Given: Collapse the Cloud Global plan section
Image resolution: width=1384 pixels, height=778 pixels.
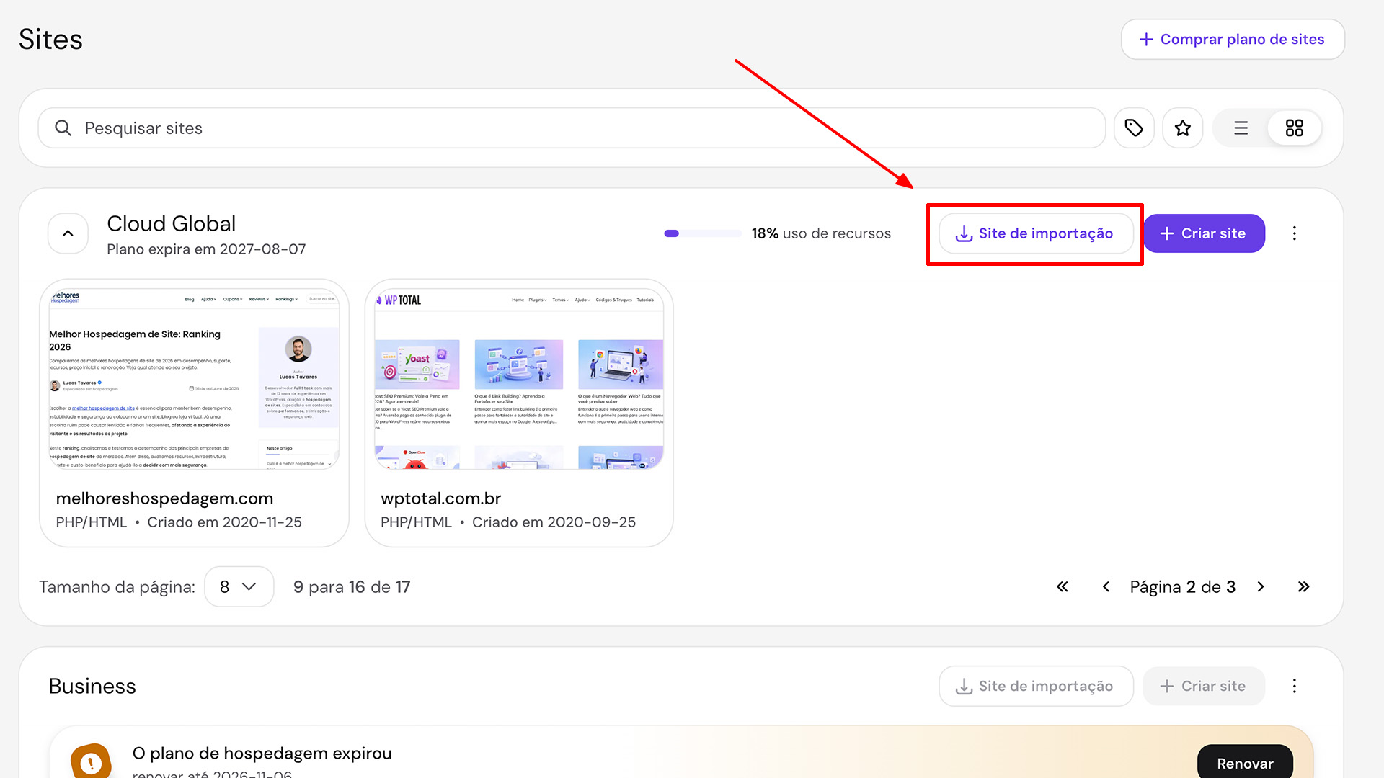Looking at the screenshot, I should [x=68, y=233].
